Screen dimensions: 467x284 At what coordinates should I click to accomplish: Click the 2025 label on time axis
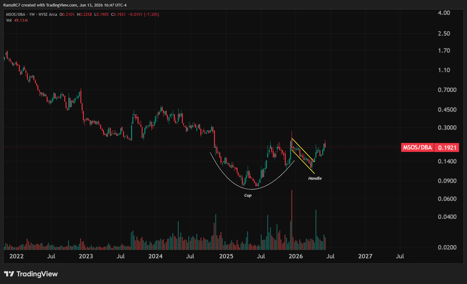226,256
